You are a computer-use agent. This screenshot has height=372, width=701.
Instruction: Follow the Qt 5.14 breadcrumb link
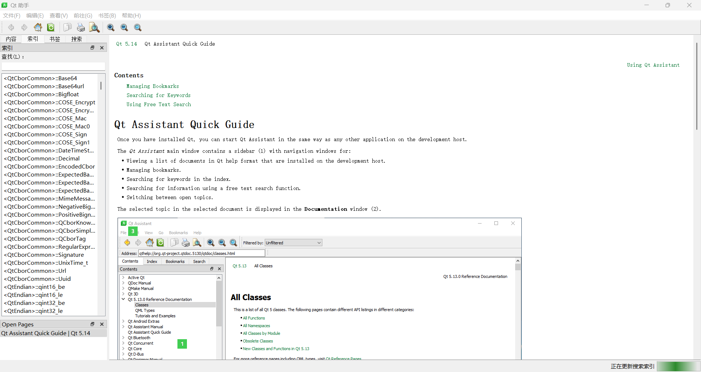coord(126,44)
